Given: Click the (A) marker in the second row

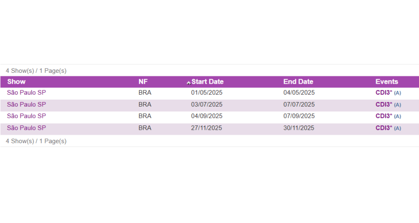Looking at the screenshot, I should coord(398,105).
